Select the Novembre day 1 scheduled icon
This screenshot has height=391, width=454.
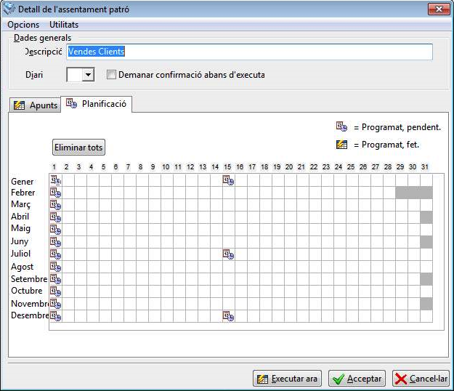[56, 304]
